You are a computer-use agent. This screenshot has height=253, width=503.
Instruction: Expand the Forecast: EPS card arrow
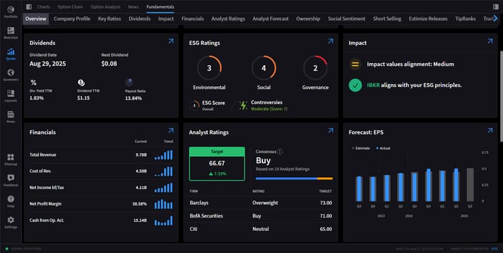click(490, 131)
